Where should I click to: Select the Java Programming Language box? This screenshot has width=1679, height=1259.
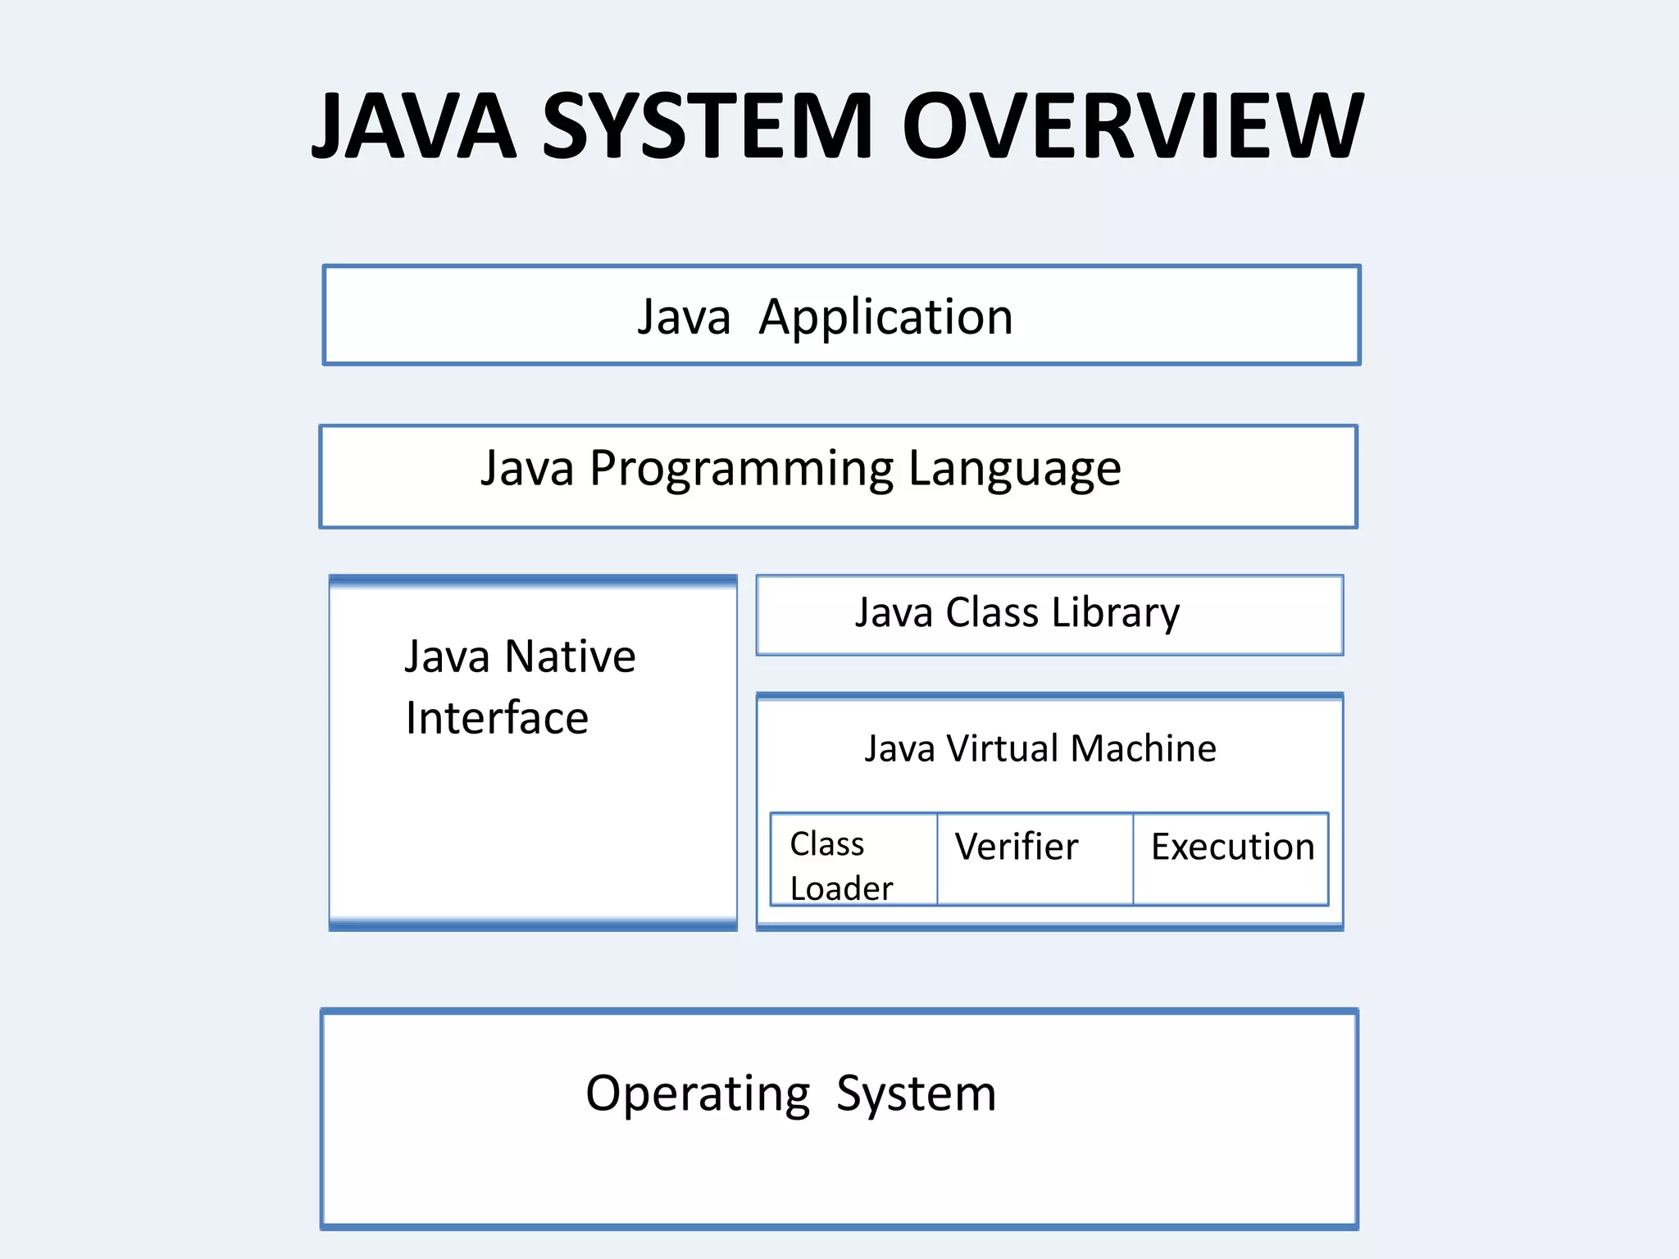pyautogui.click(x=838, y=476)
